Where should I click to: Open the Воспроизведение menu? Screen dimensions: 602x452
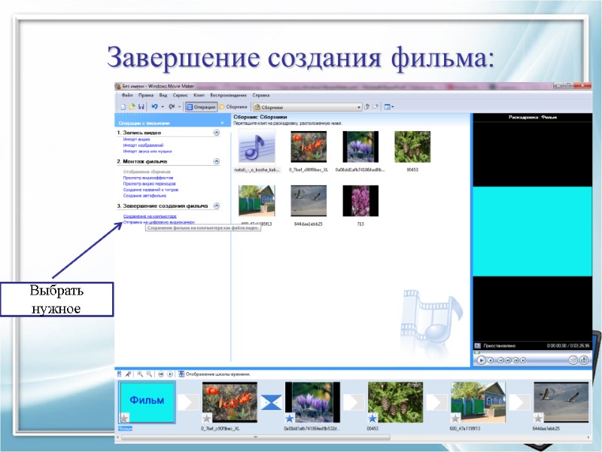tap(228, 95)
